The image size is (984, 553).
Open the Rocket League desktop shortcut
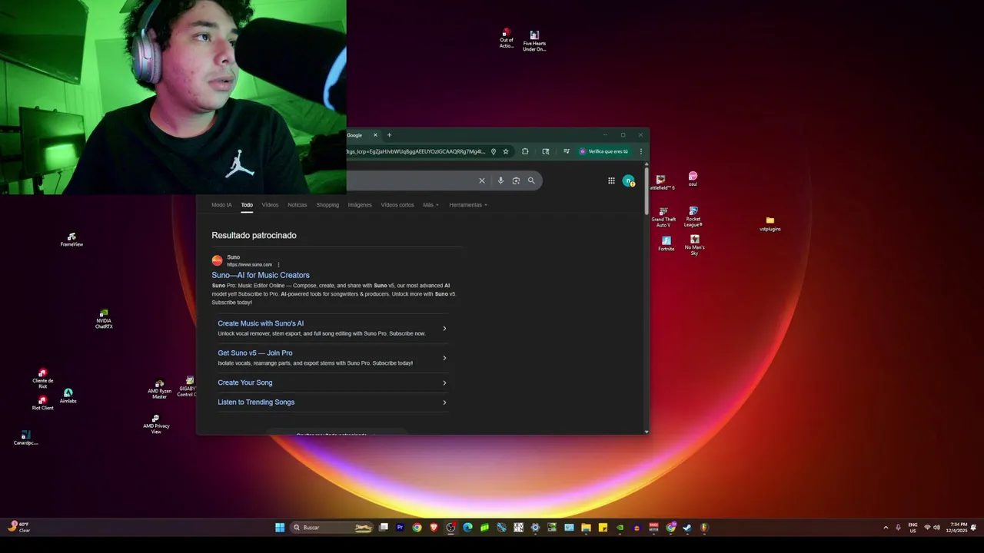pos(693,217)
